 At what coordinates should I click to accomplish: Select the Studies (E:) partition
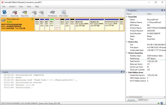click(x=97, y=25)
